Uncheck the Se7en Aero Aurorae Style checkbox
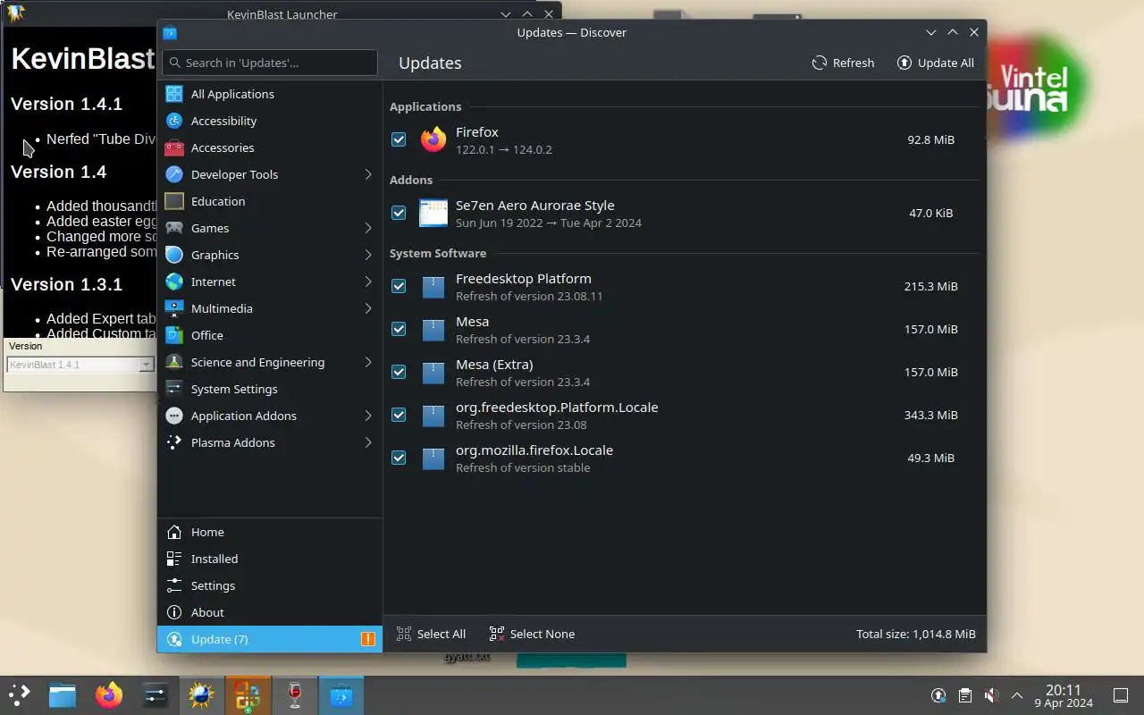The width and height of the screenshot is (1144, 715). pyautogui.click(x=399, y=213)
